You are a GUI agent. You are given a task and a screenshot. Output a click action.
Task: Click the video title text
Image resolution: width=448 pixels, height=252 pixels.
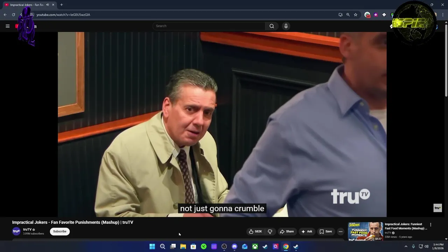pos(72,222)
